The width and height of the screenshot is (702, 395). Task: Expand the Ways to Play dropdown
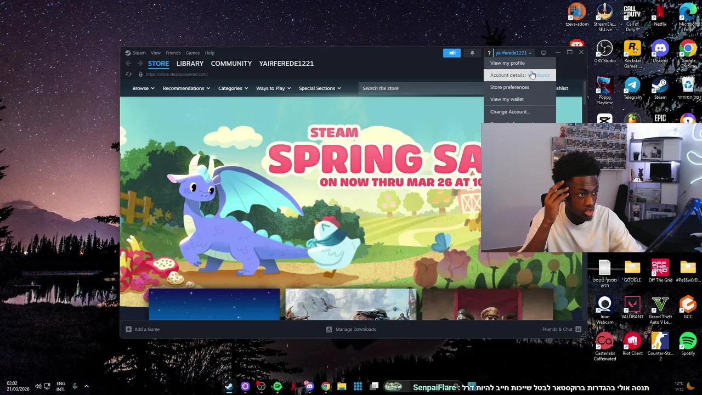click(x=273, y=88)
